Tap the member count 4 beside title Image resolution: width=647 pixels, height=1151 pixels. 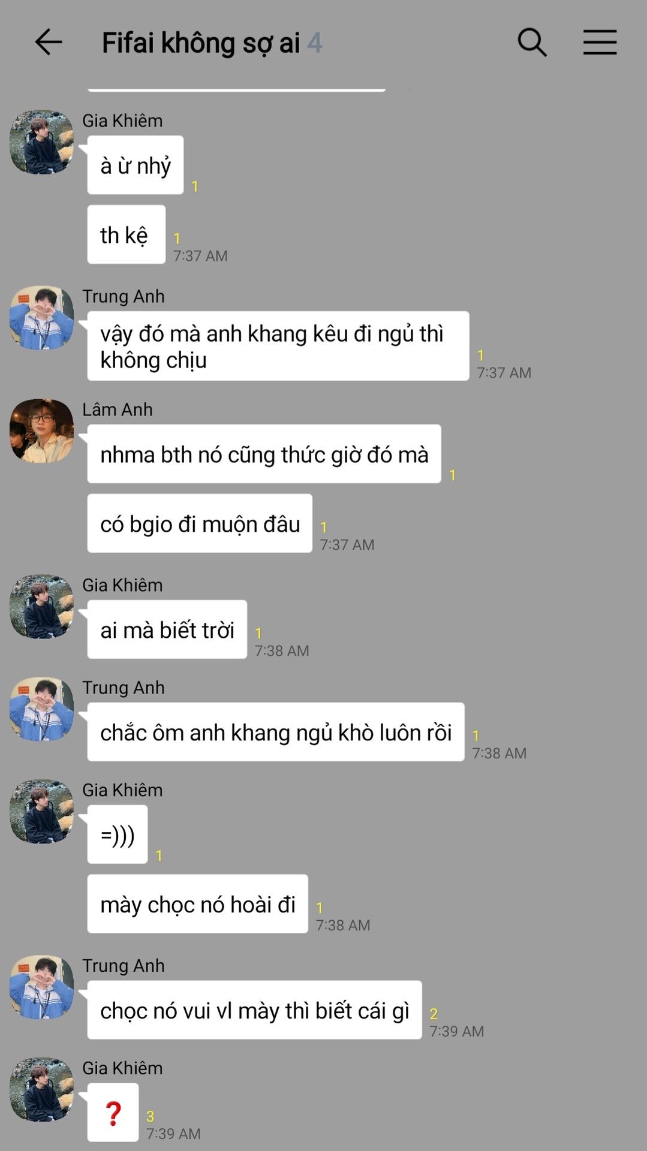[315, 43]
